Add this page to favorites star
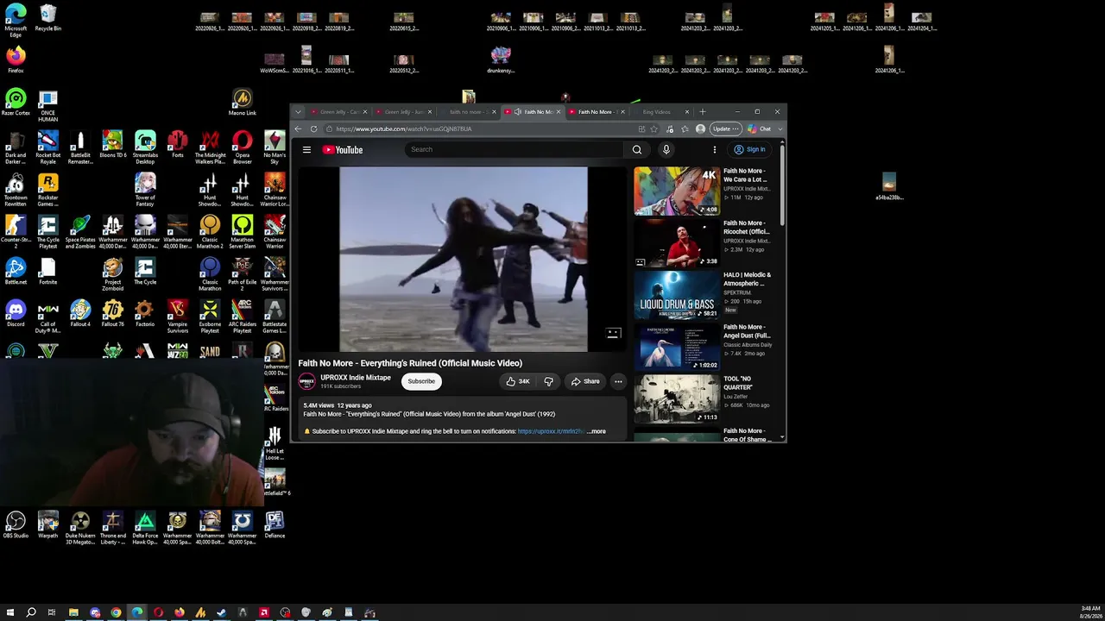This screenshot has width=1105, height=621. pos(654,129)
